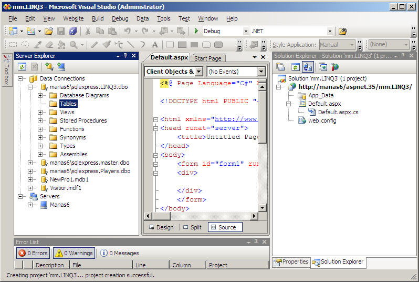Toggle the 0 Messages filter
The width and height of the screenshot is (419, 282).
pyautogui.click(x=119, y=253)
